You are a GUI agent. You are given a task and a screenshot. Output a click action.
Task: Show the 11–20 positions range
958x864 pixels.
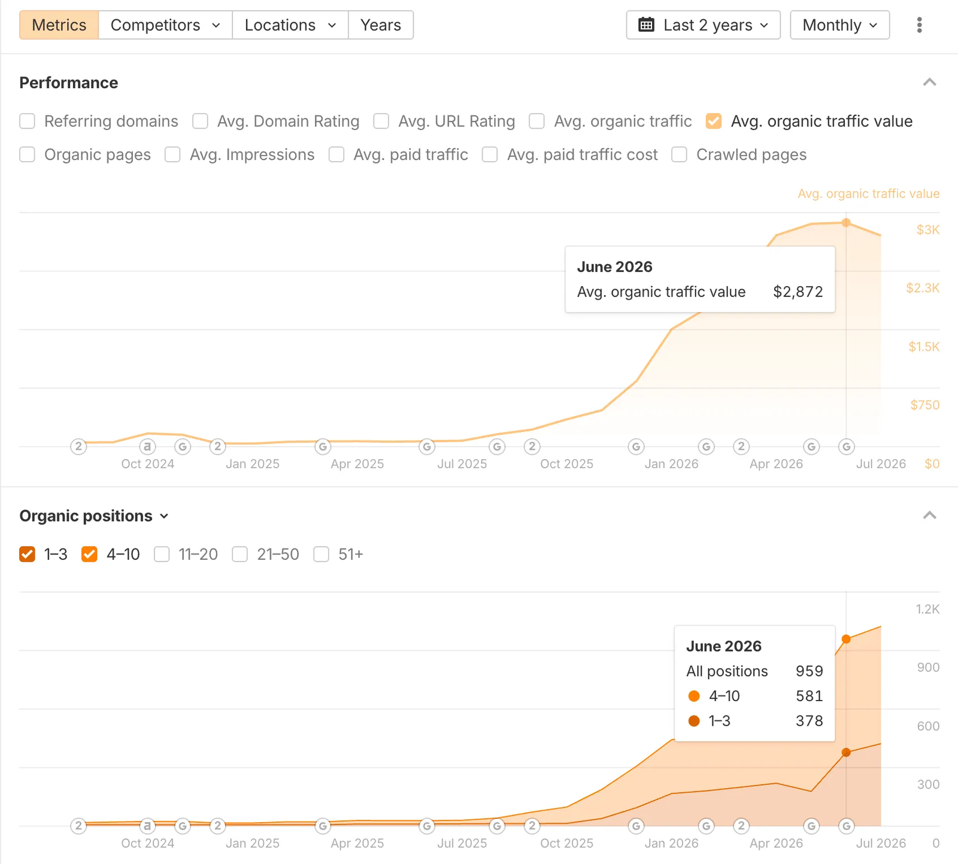(x=162, y=554)
